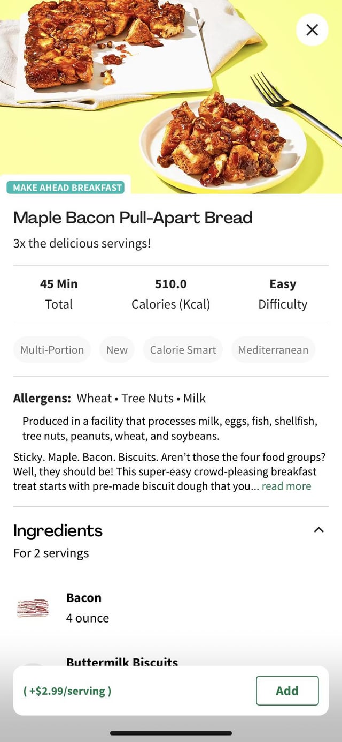
Task: Tap the Bacon ingredient image
Action: 33,608
